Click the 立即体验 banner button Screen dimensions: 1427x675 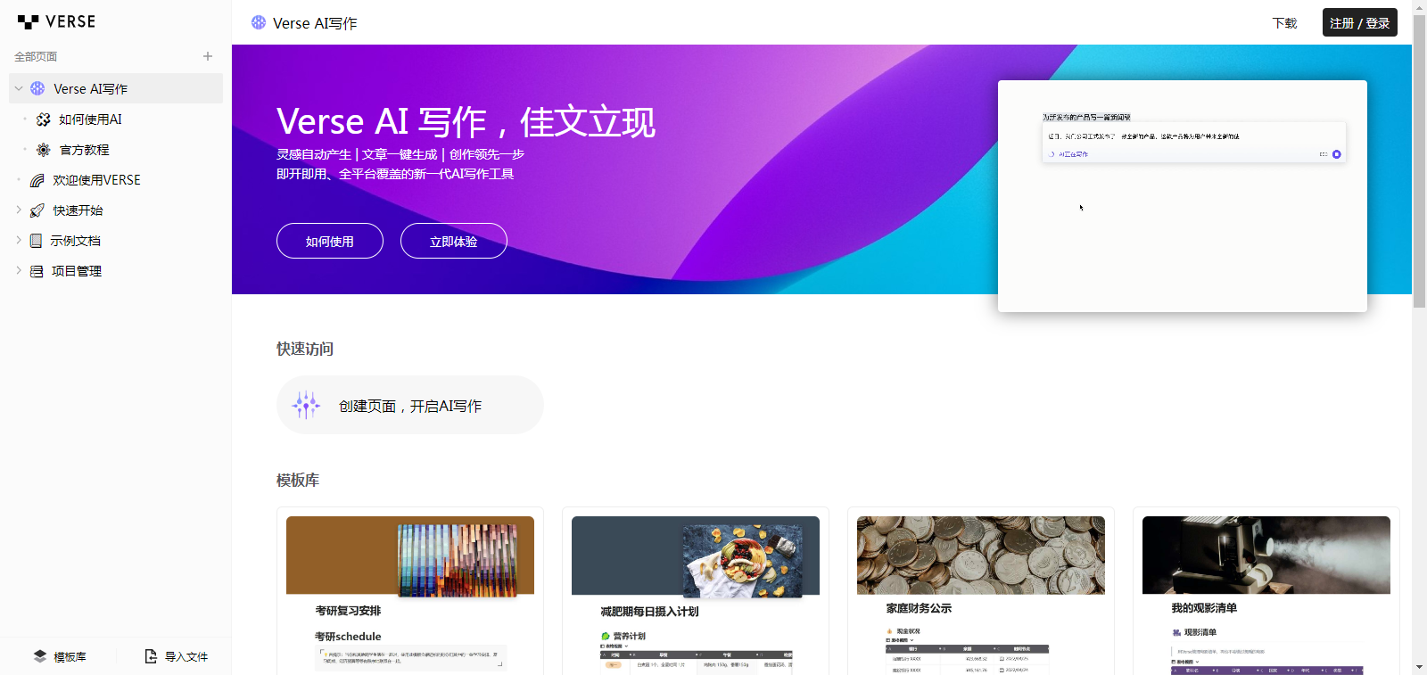tap(454, 241)
